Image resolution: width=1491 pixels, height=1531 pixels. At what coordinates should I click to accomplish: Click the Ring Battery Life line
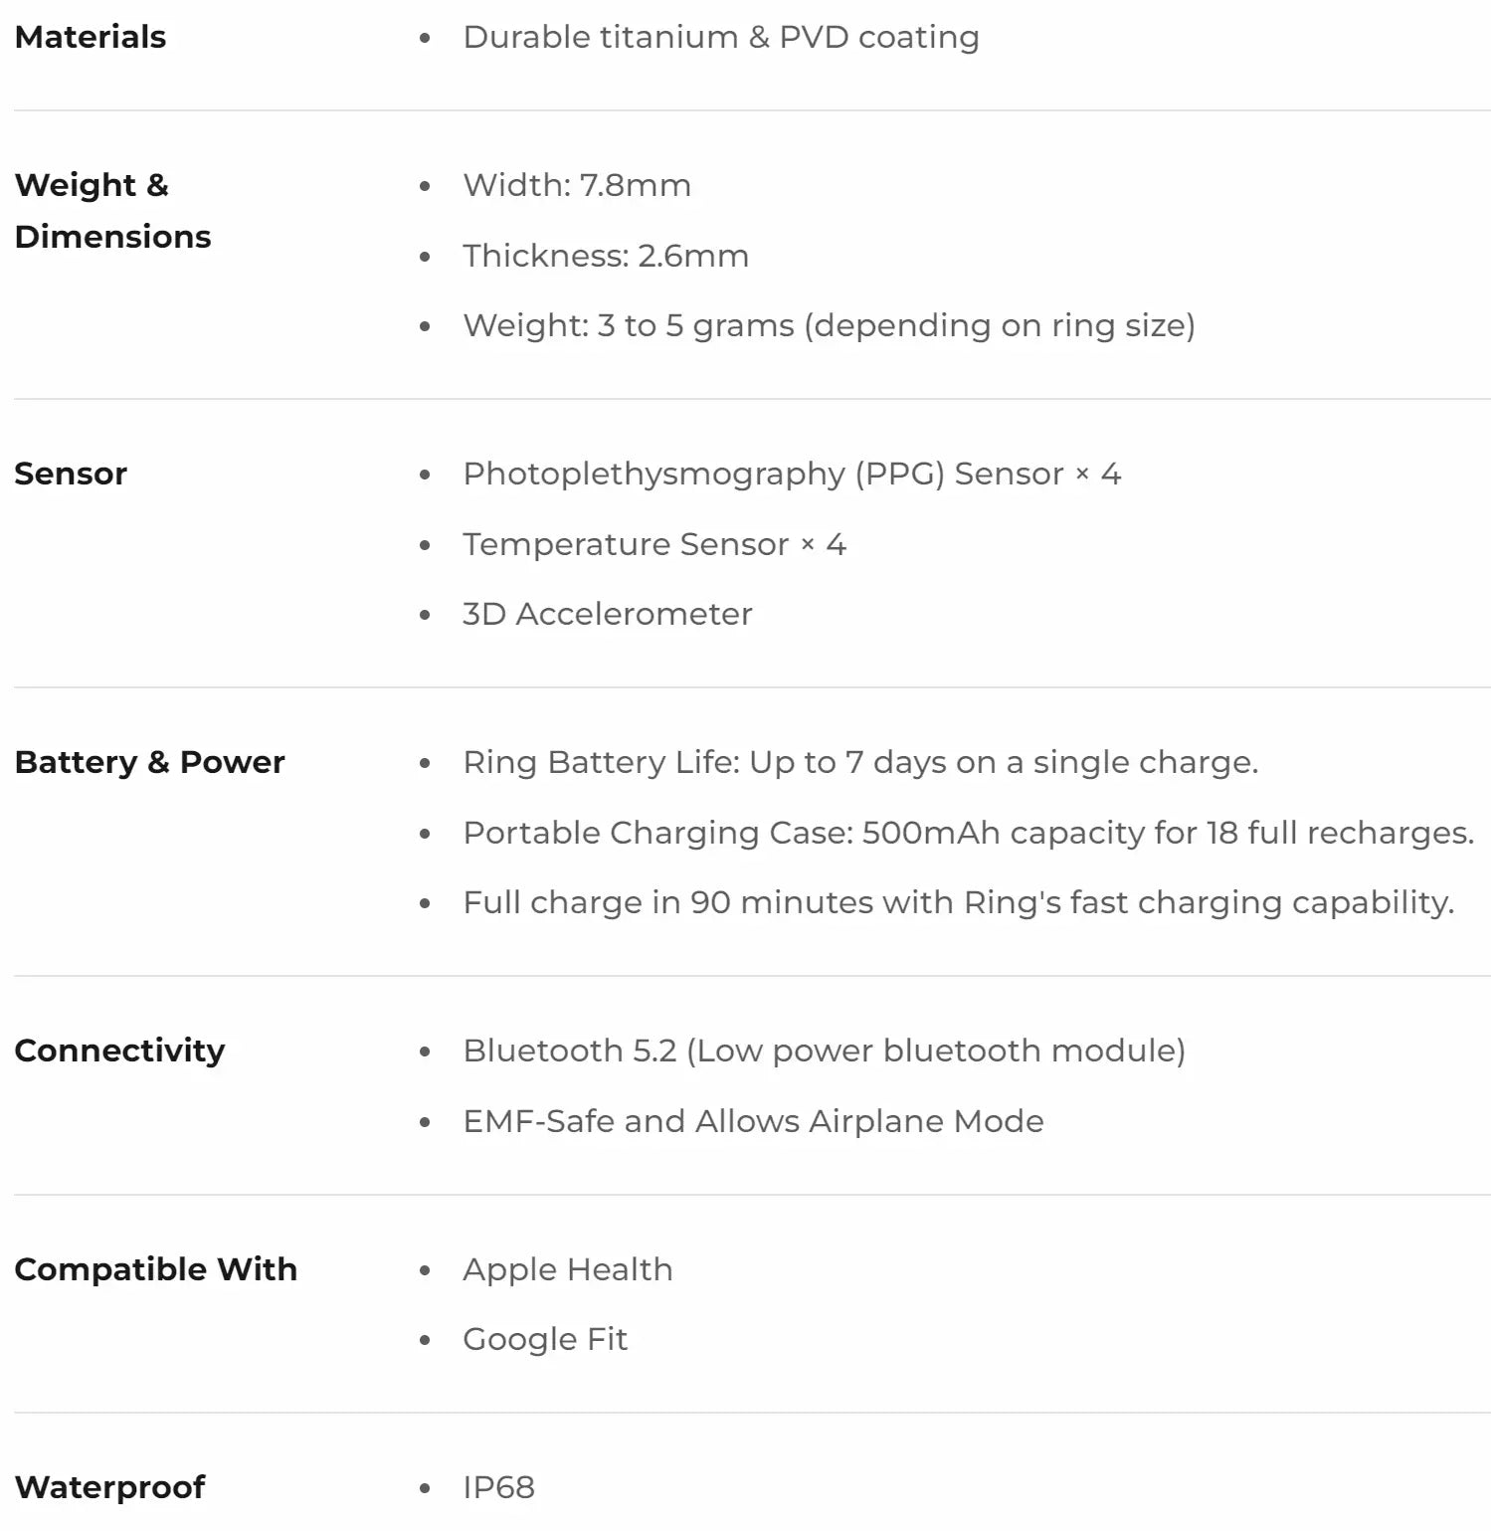click(x=860, y=762)
